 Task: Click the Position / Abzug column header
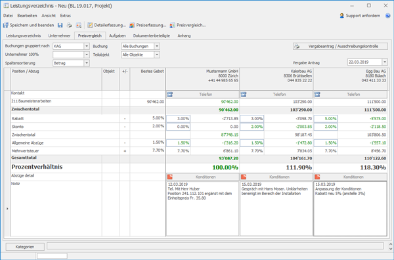56,79
